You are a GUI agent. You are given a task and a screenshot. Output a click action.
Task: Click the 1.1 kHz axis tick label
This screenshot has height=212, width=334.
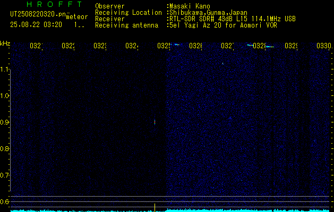(x=5, y=69)
